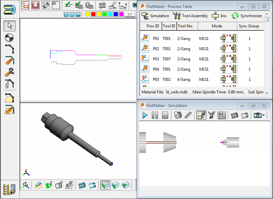Pause the simulation
The width and height of the screenshot is (273, 199).
click(155, 115)
